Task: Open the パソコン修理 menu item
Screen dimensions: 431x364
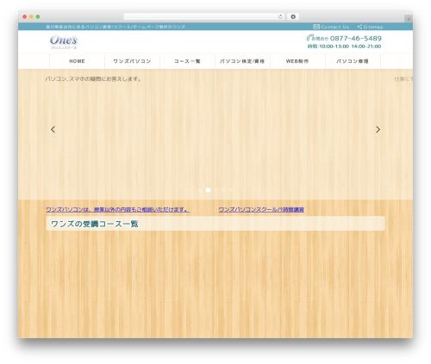Action: point(353,61)
